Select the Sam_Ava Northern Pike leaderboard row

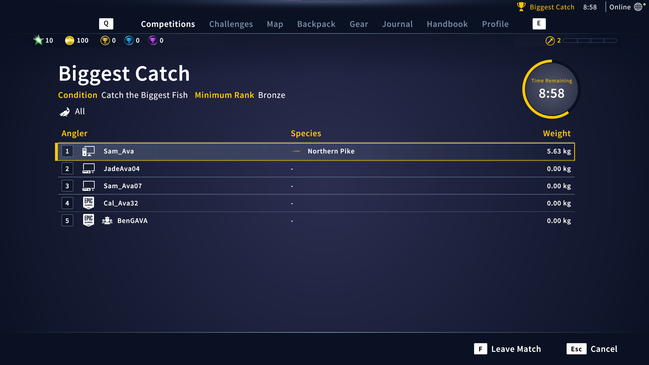tap(315, 151)
